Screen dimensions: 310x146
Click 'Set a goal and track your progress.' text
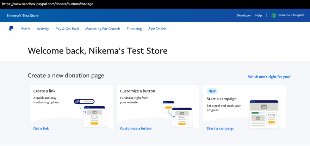pos(224,108)
